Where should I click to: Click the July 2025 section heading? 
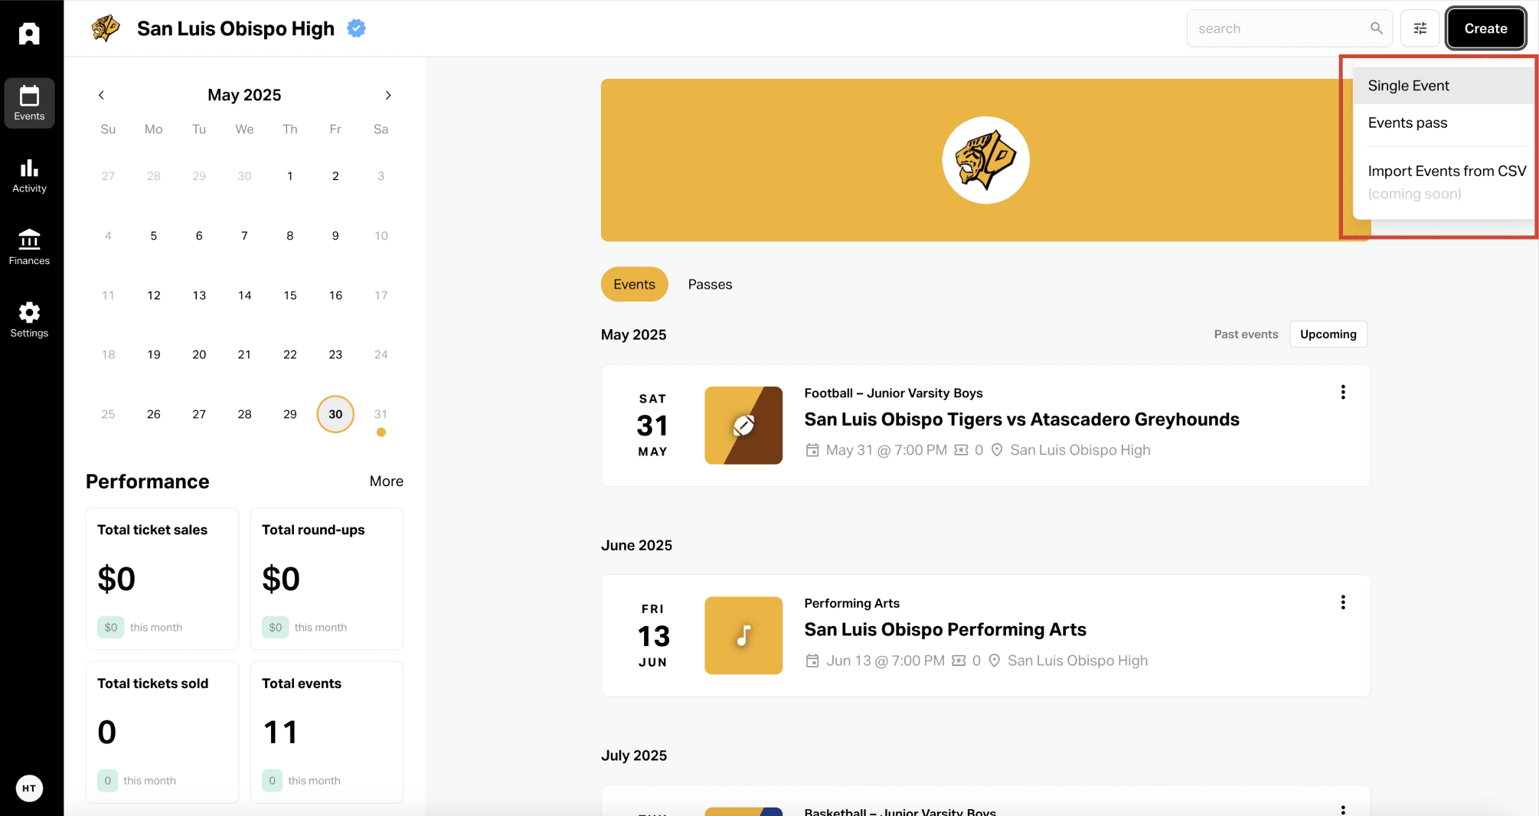pyautogui.click(x=634, y=756)
